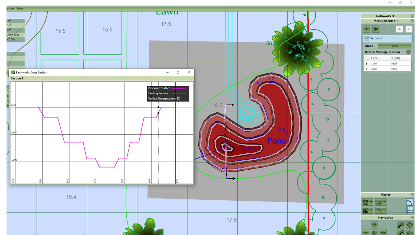Click the 16.7 level label near pond
This screenshot has height=235, width=418.
pyautogui.click(x=217, y=105)
